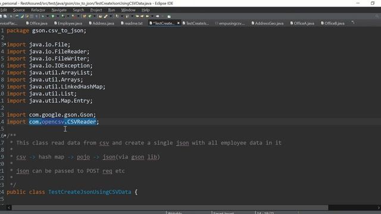Click the horizontal scrollbar left arrow
This screenshot has height=214, width=381.
tap(8, 207)
